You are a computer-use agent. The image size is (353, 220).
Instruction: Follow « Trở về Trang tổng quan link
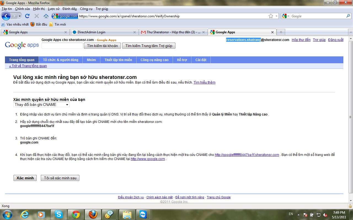28,66
